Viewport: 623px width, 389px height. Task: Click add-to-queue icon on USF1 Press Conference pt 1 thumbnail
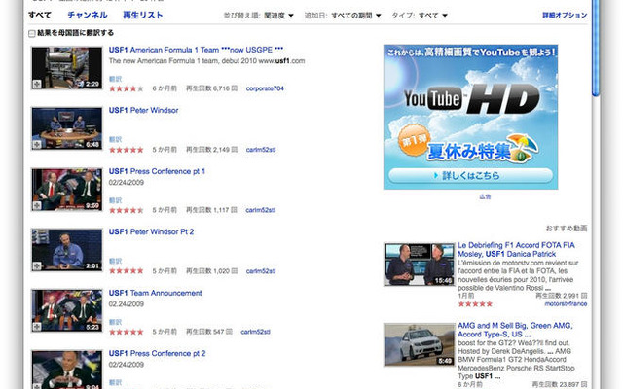37,205
